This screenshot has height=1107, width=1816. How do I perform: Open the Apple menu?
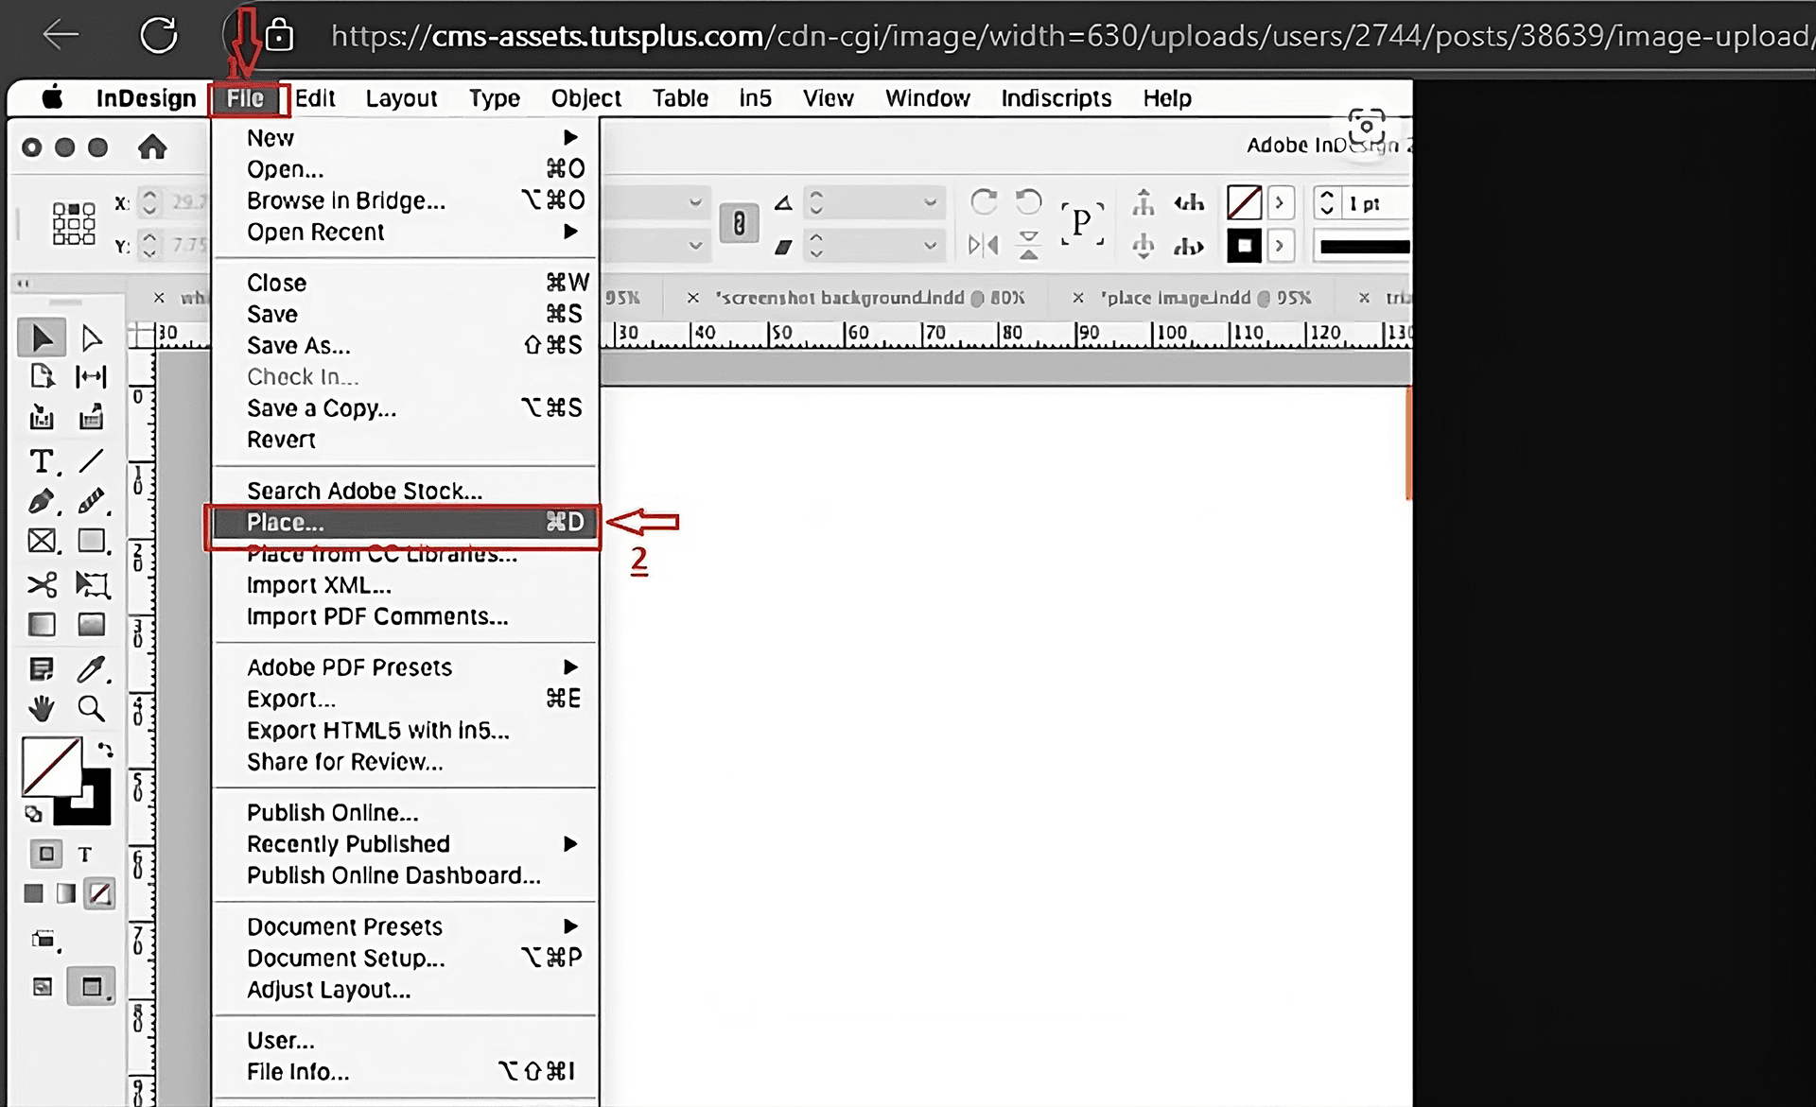click(x=52, y=97)
